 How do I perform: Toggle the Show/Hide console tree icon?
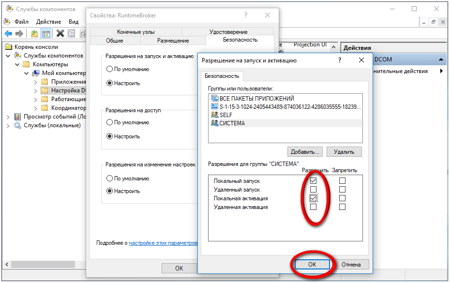tap(46, 33)
